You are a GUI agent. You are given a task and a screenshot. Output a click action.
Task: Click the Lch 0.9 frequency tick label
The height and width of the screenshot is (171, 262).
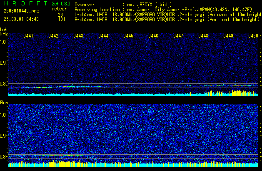3,63
